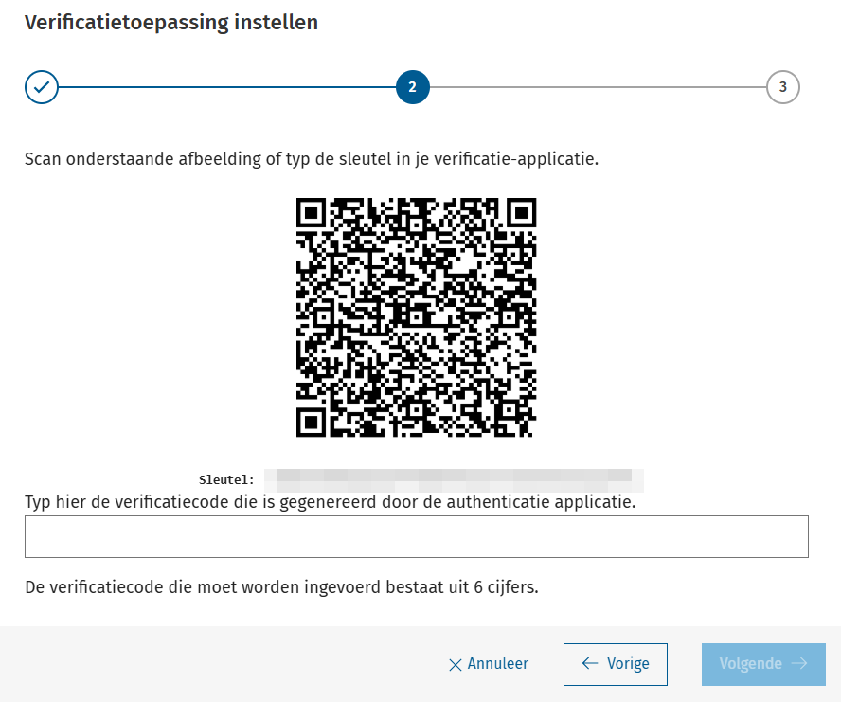Click the X icon beside Annuleer
Screen dimensions: 841x702
(456, 665)
